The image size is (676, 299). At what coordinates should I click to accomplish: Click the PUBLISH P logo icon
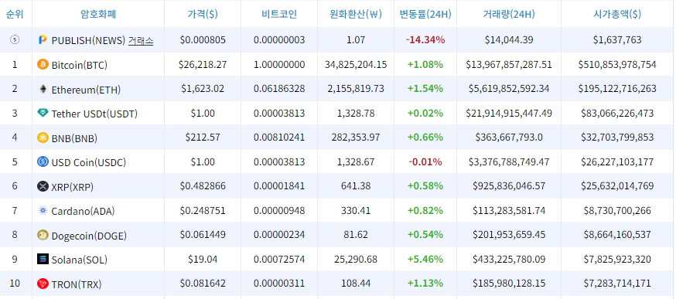[43, 40]
